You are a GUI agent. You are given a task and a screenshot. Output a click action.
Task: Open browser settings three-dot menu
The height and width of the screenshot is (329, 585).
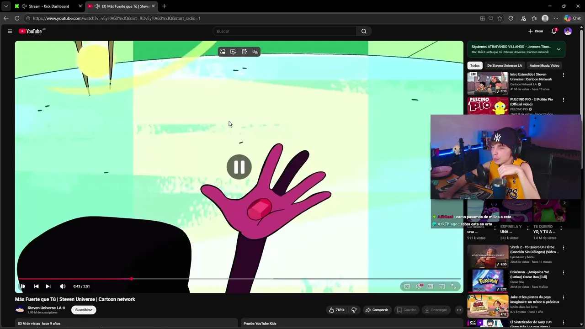[x=556, y=18]
